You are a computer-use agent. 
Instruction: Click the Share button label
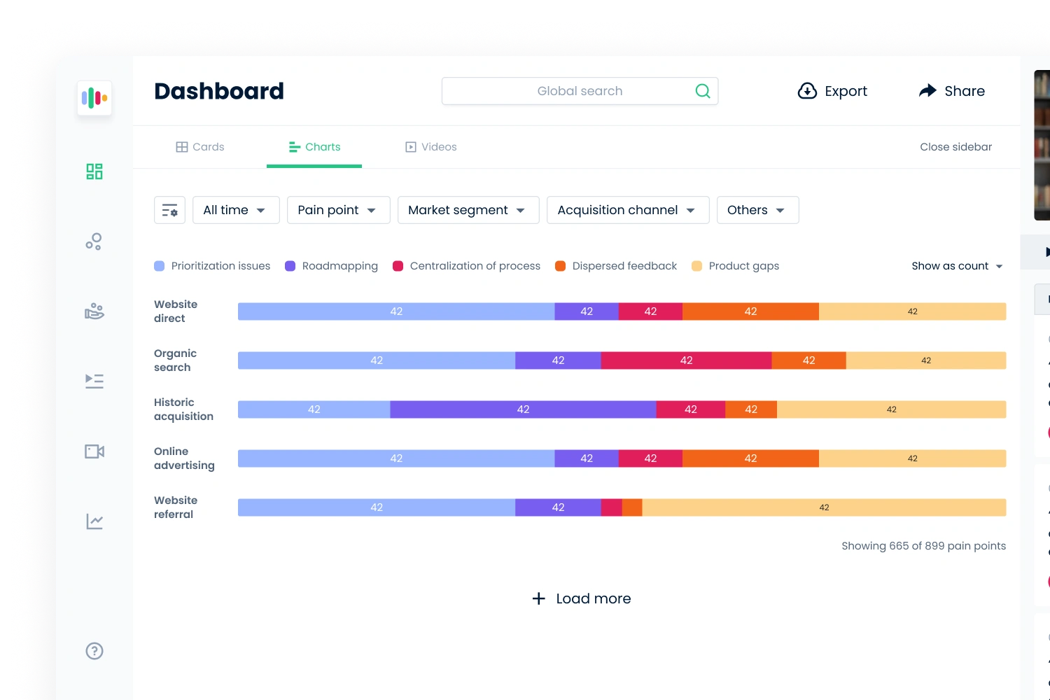[965, 91]
